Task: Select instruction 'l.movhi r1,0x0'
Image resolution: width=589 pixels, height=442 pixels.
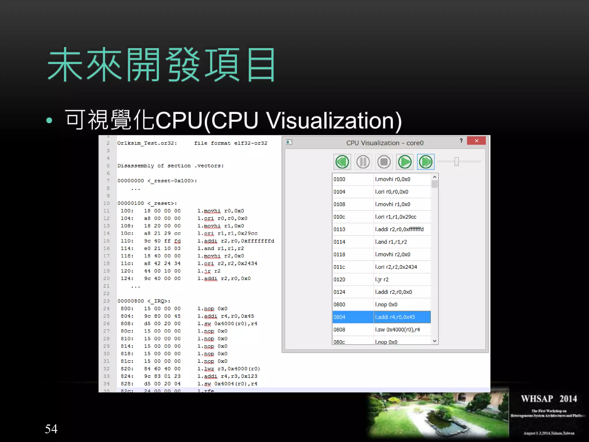Action: tap(402, 204)
